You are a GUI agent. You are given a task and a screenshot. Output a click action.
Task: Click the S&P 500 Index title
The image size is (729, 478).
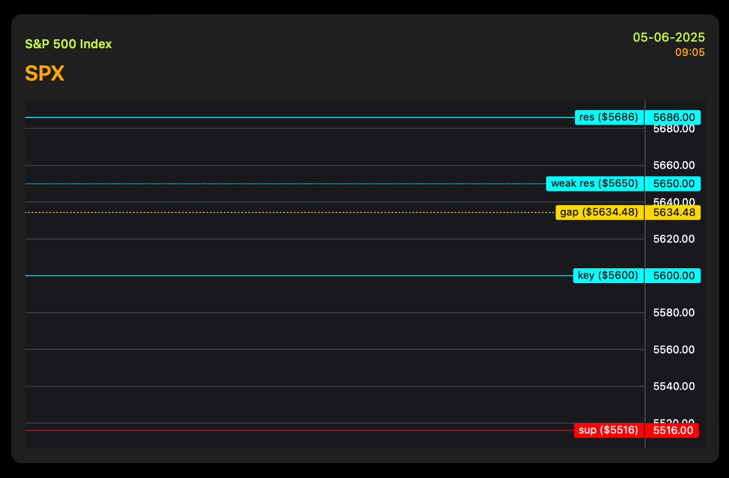[68, 44]
